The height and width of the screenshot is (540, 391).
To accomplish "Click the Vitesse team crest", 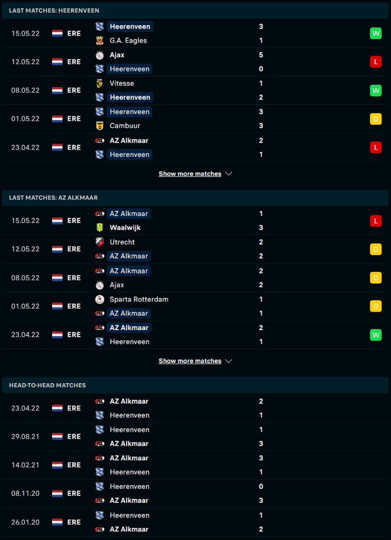I will (x=100, y=83).
